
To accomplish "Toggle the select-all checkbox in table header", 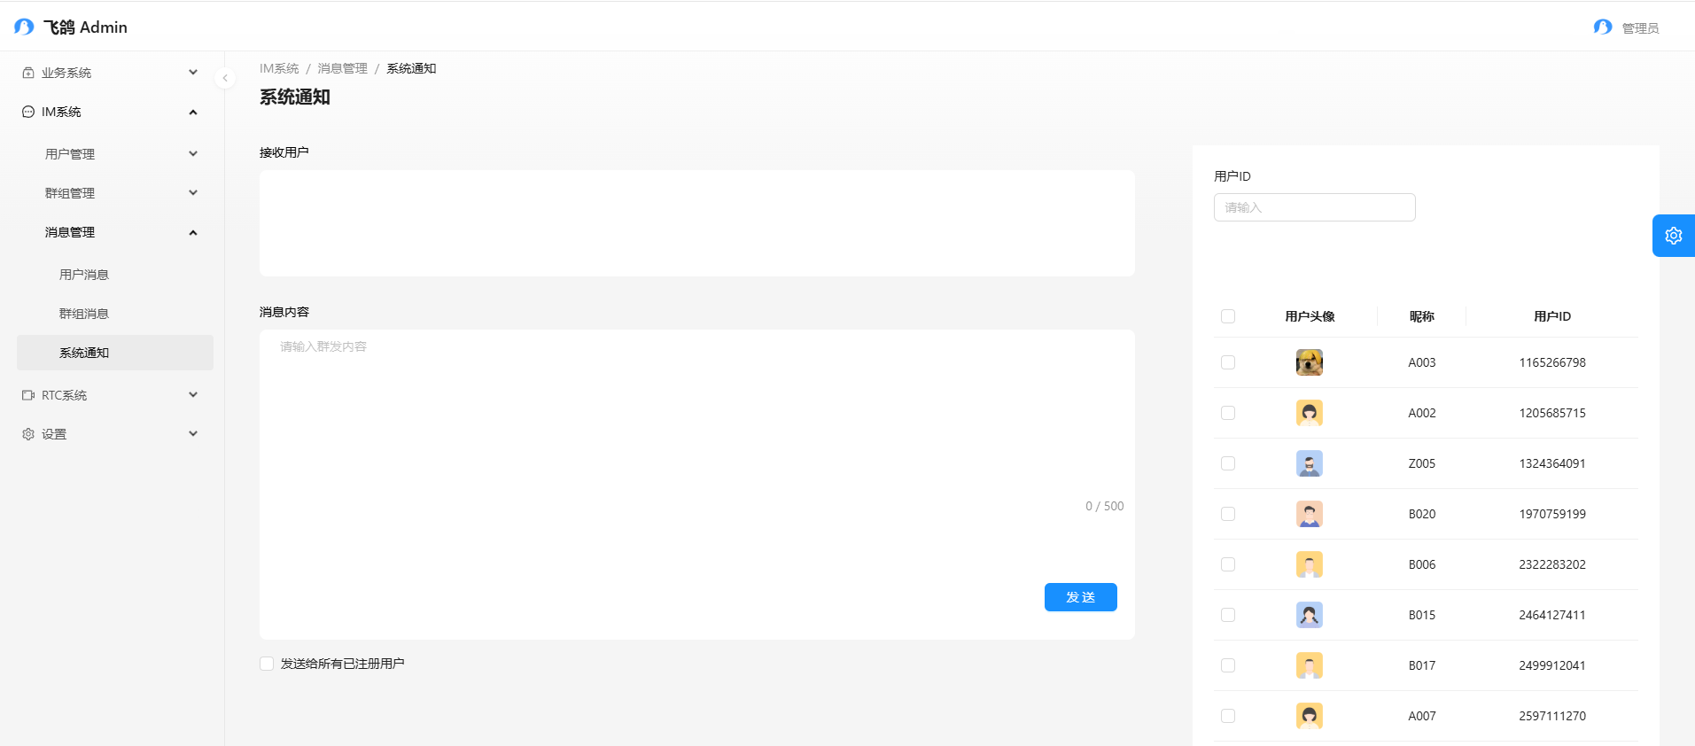I will click(x=1228, y=316).
